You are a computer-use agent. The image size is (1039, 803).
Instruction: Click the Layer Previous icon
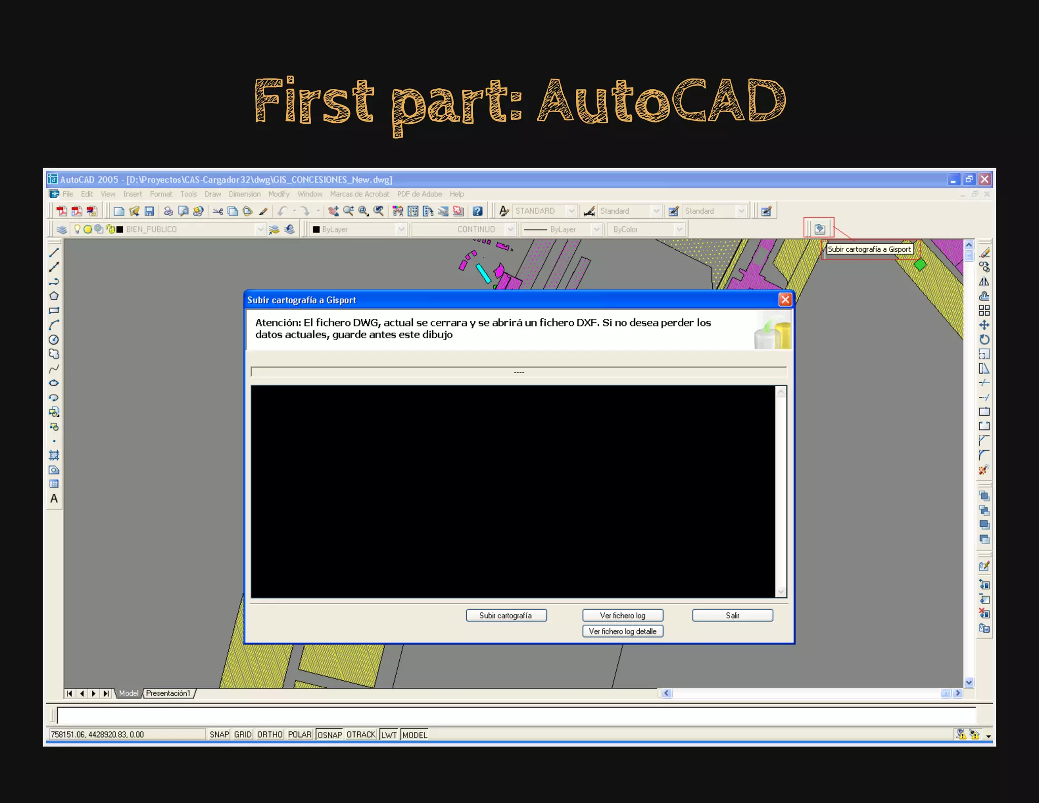coord(290,229)
